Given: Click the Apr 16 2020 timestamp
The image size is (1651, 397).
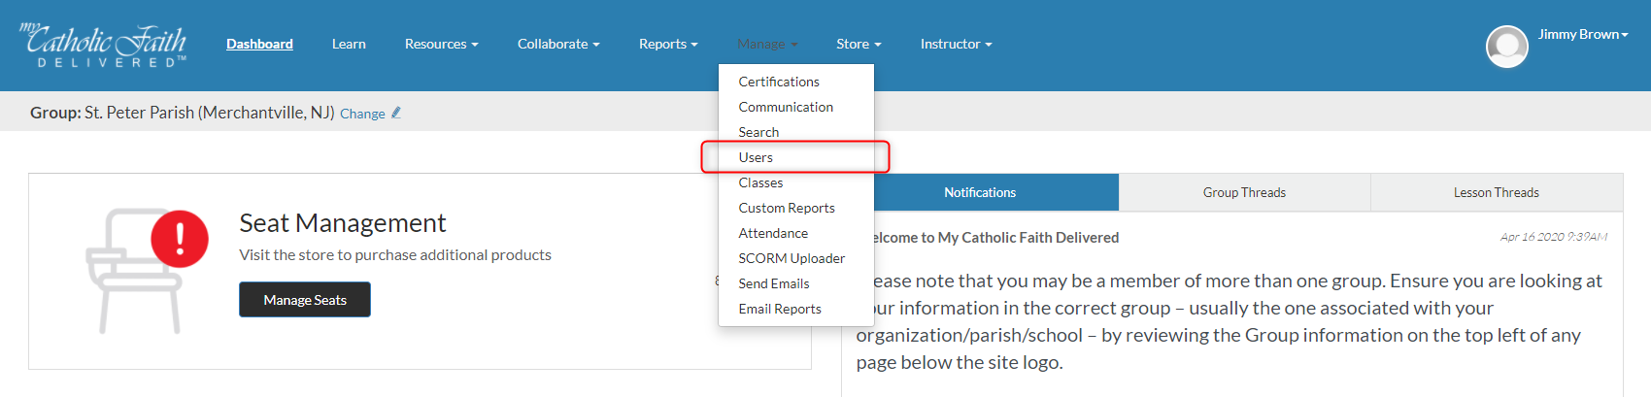Looking at the screenshot, I should click(x=1554, y=237).
